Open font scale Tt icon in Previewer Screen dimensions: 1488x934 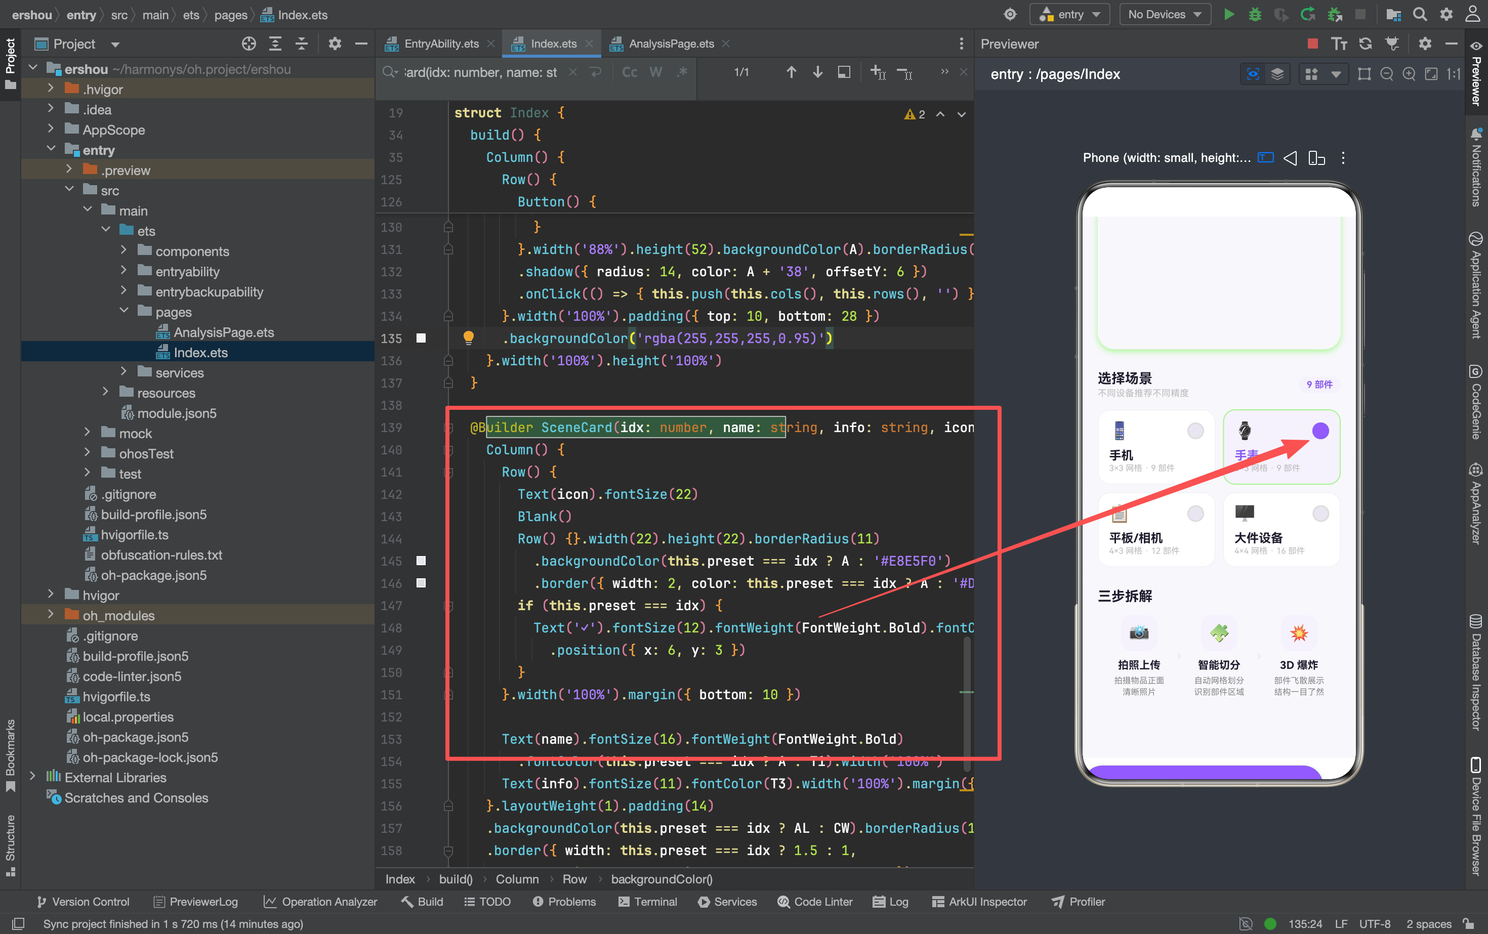(x=1339, y=43)
